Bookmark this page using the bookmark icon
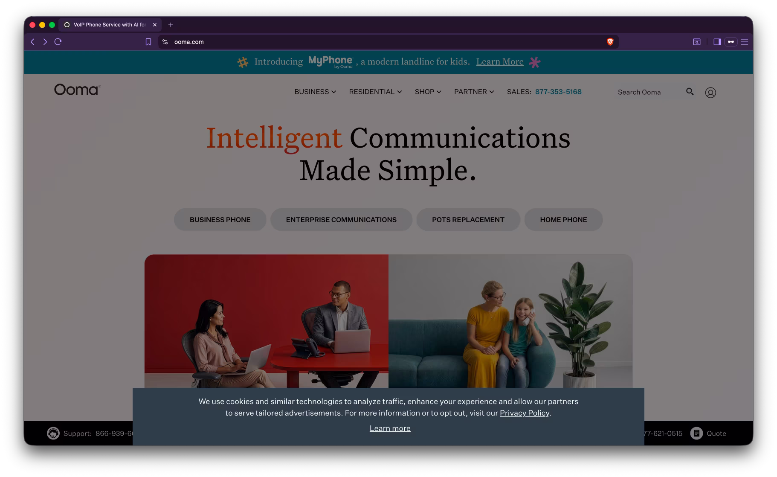Viewport: 777px width, 477px height. point(148,42)
